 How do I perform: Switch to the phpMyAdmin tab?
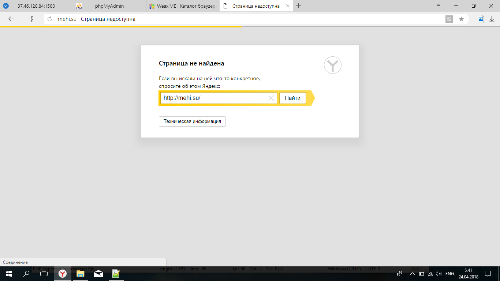click(x=109, y=6)
